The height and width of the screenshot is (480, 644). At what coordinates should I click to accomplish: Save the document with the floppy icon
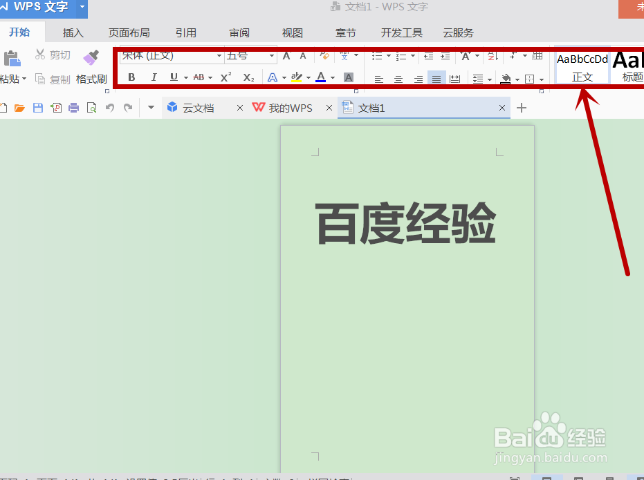coord(38,108)
